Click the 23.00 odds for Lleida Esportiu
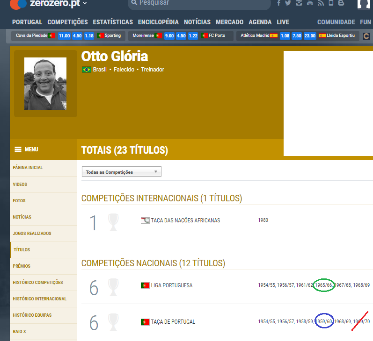The image size is (373, 341). 310,36
